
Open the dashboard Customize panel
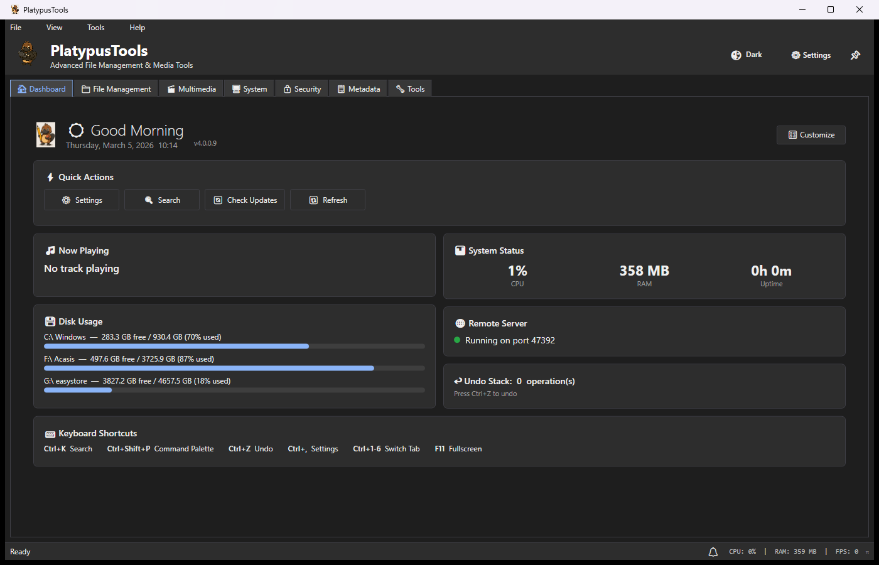coord(811,134)
